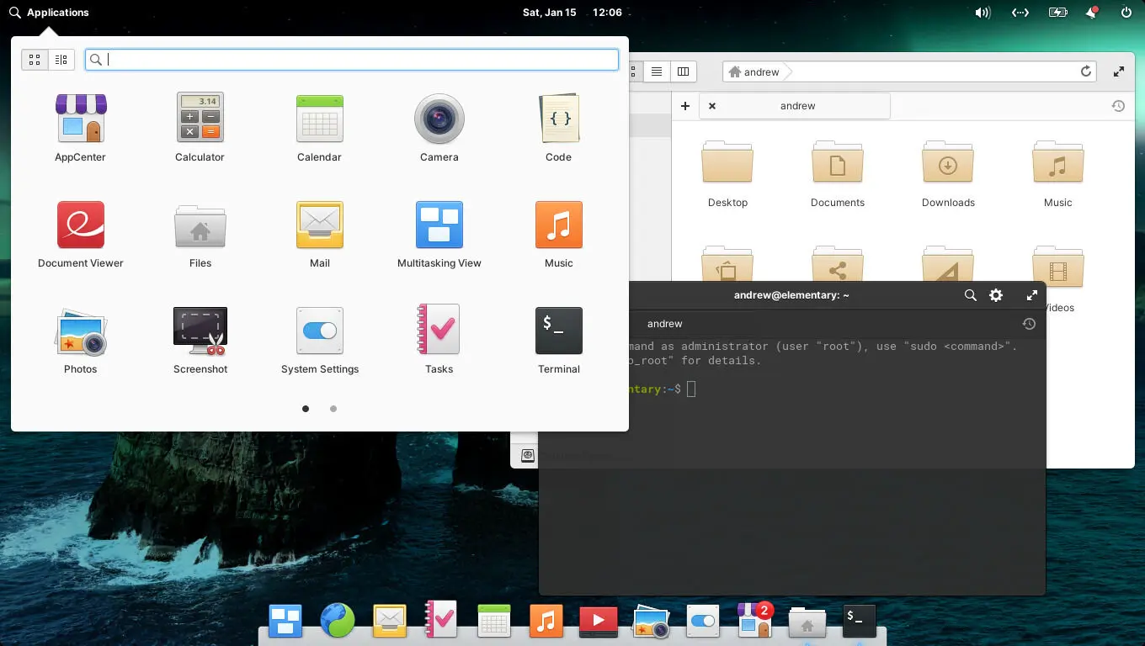Open the Screenshot tool

pyautogui.click(x=200, y=340)
